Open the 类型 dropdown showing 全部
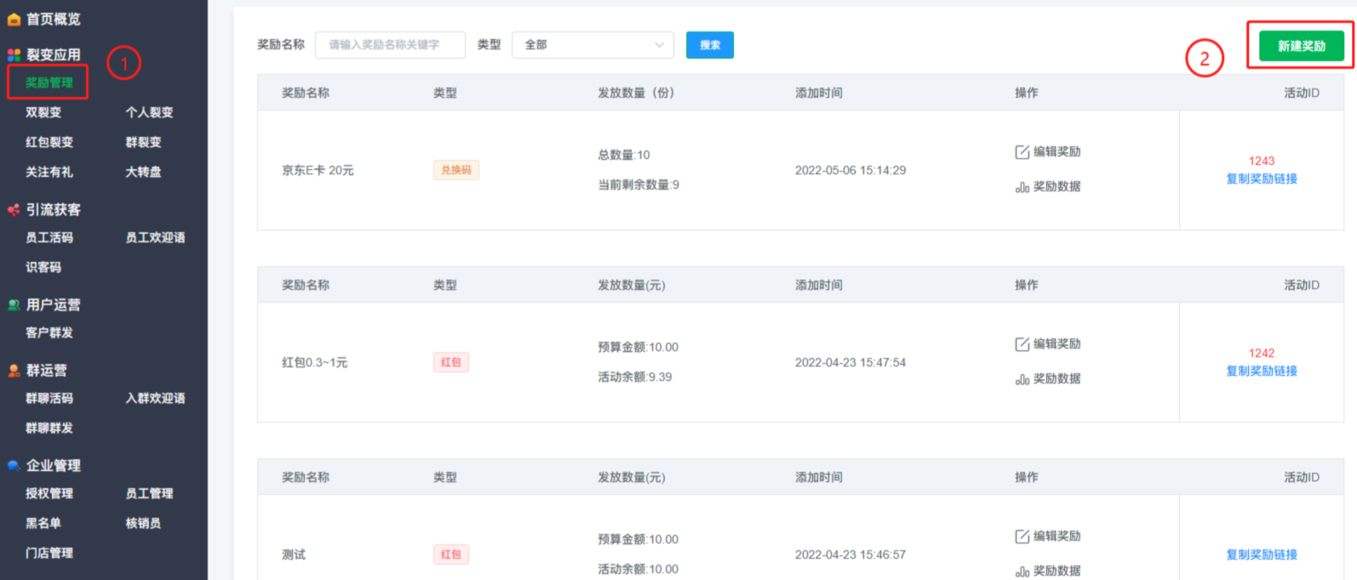This screenshot has width=1357, height=580. pyautogui.click(x=593, y=45)
